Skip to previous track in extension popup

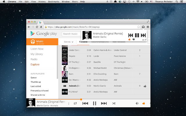pos(130,35)
